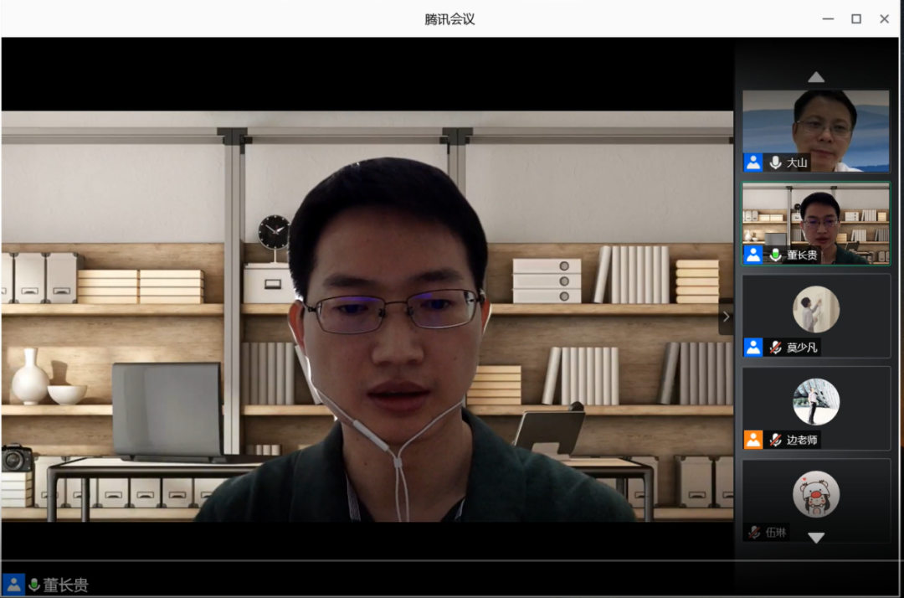Select 董长贵's highlighted video thumbnail
The width and height of the screenshot is (904, 598).
coord(815,224)
